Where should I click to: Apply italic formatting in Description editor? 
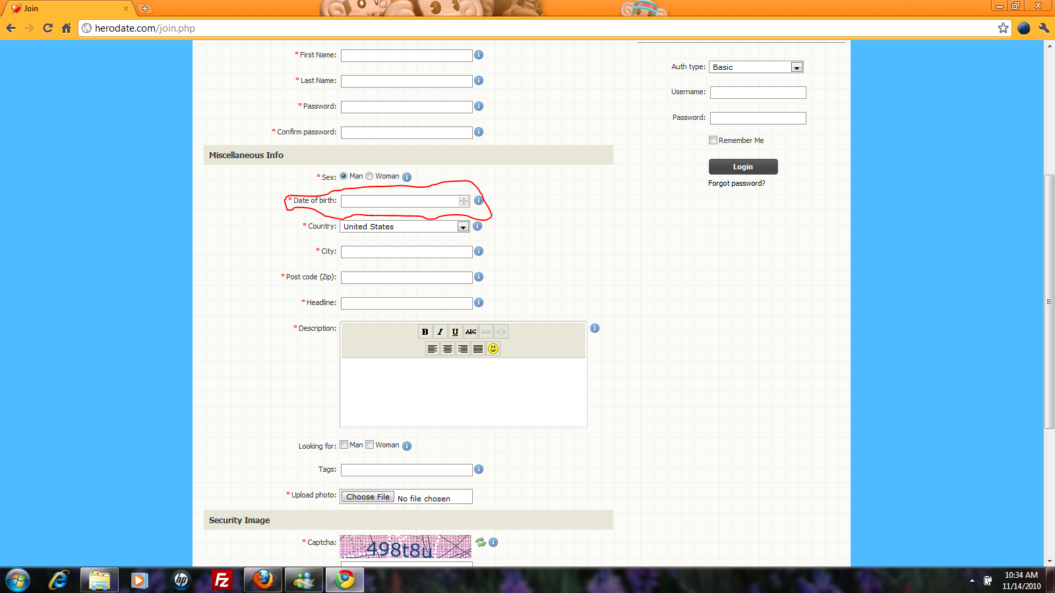pyautogui.click(x=440, y=332)
